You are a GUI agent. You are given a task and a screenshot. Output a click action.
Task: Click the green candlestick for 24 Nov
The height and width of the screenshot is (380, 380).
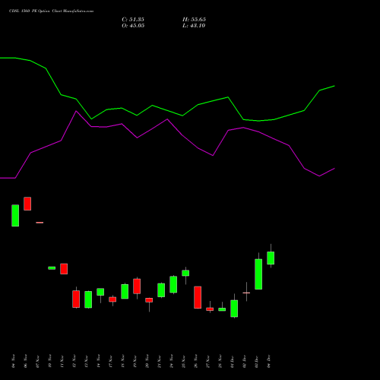tap(173, 284)
